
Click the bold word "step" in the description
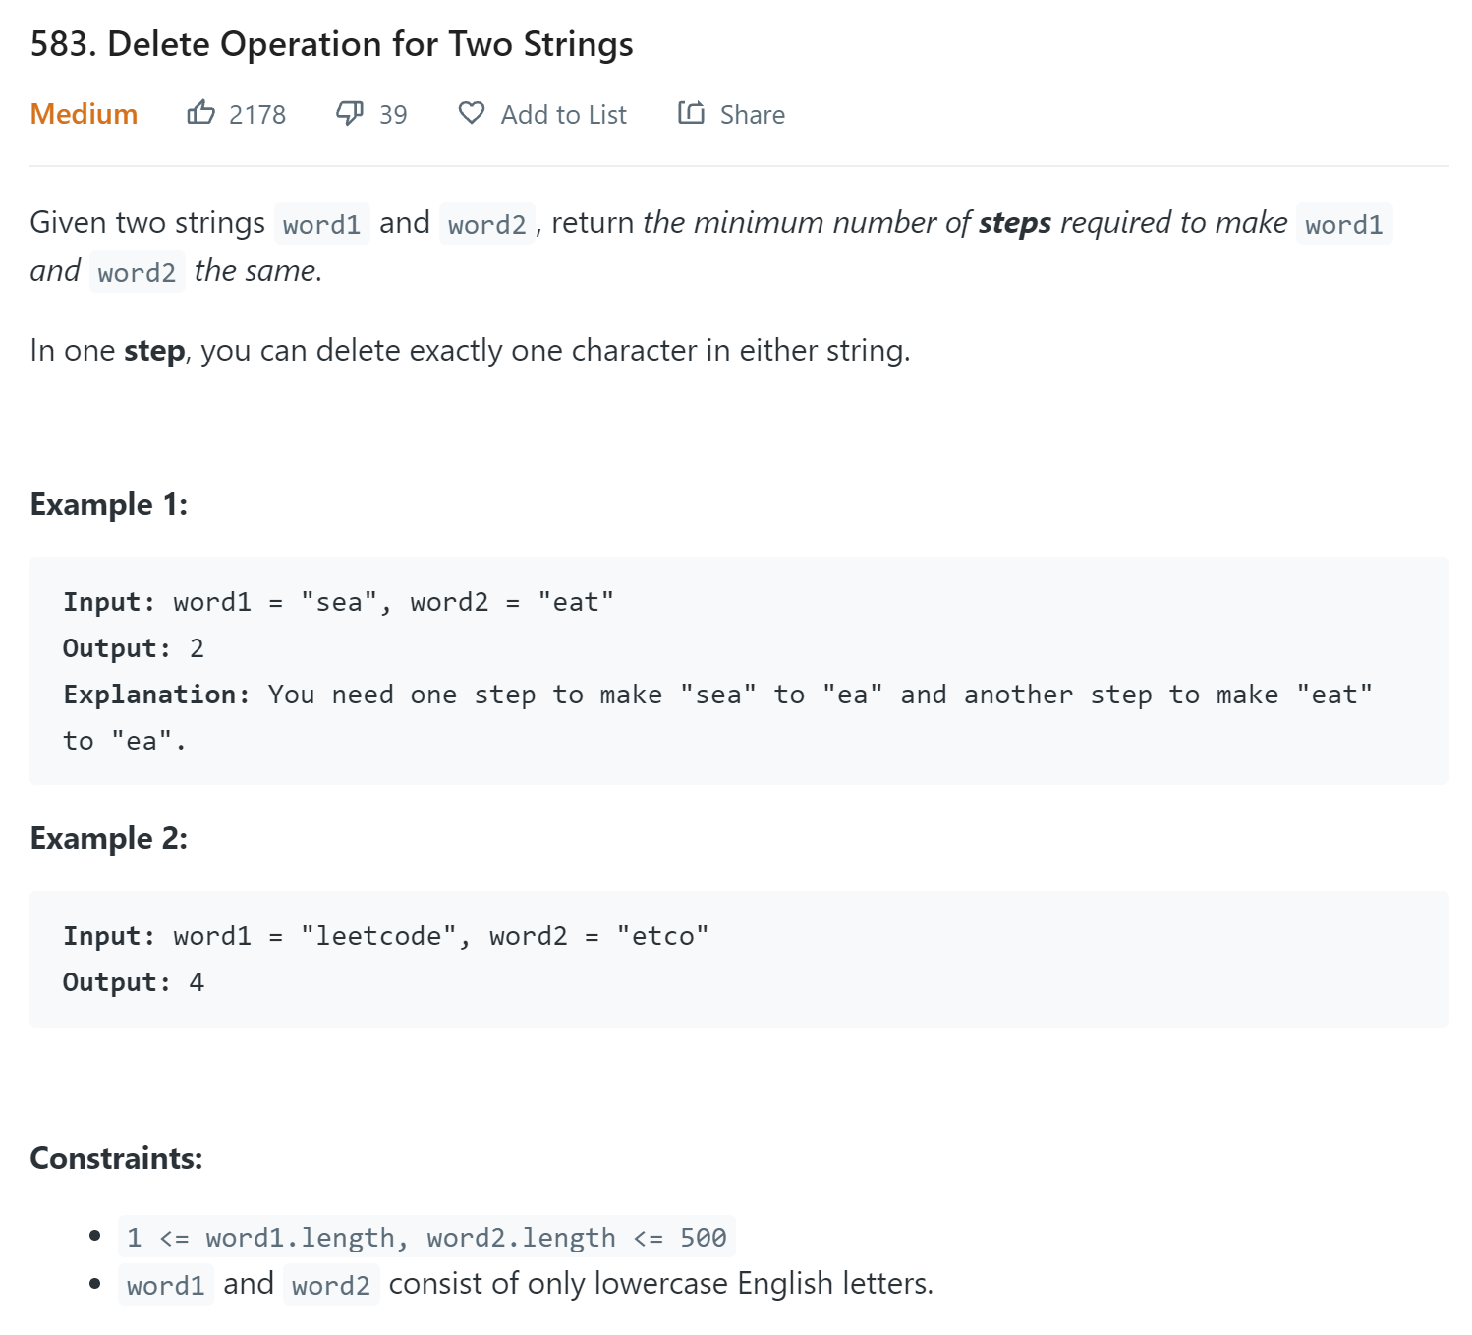coord(154,351)
